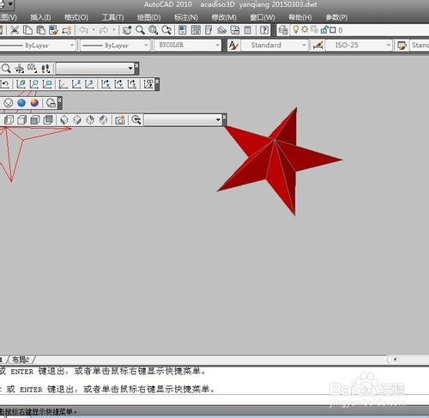Close the UCS toolbar
The height and width of the screenshot is (418, 429).
pos(157,82)
